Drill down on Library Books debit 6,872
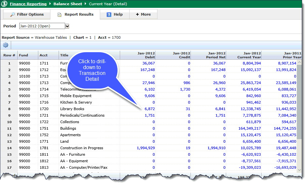The width and height of the screenshot is (307, 187). coord(149,109)
